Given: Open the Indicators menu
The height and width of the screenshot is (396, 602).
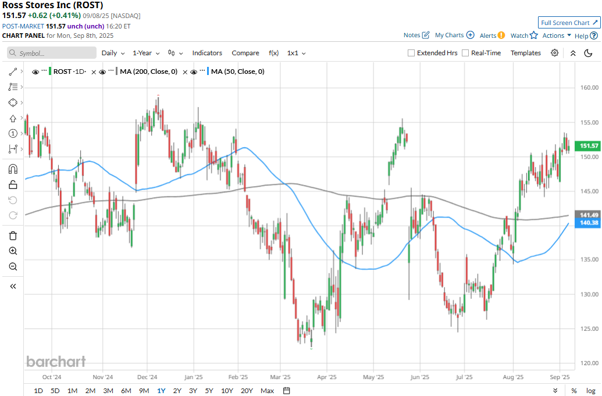Looking at the screenshot, I should [207, 53].
